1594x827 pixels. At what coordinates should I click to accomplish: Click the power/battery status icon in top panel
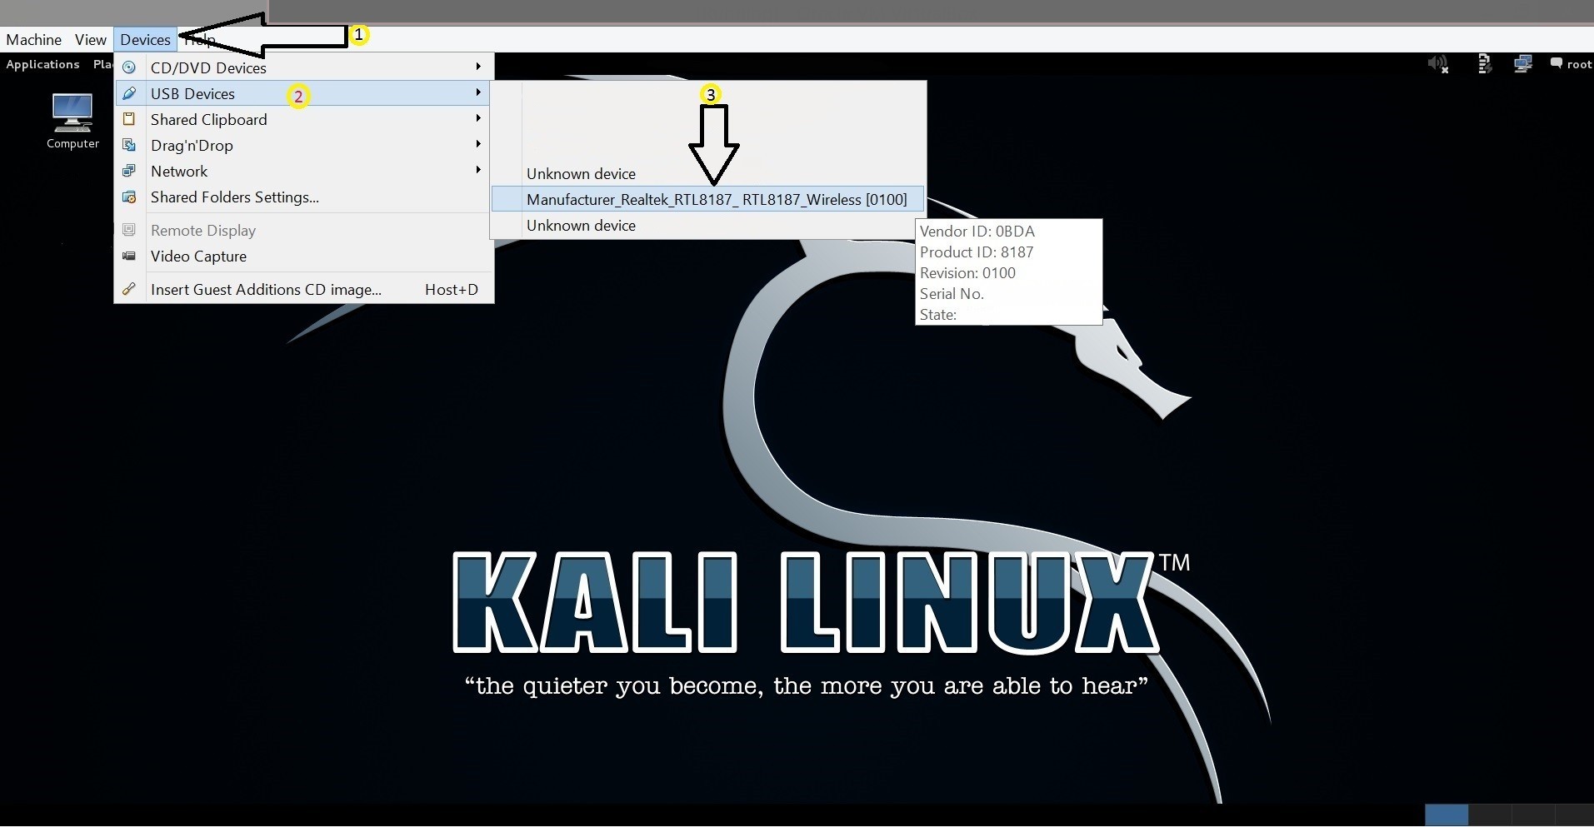click(x=1484, y=64)
